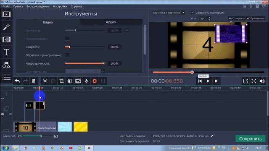
Task: Open the Audio equalizer bars icon
Action: point(103,81)
